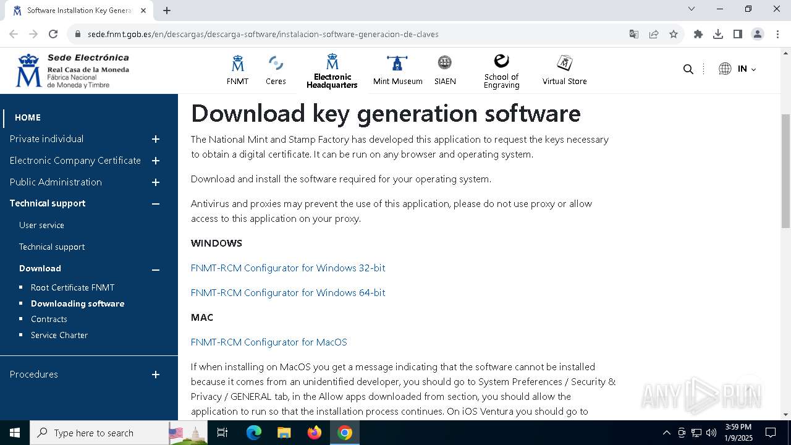Show Chrome downloads tray
Screen dimensions: 791x445
click(x=718, y=34)
